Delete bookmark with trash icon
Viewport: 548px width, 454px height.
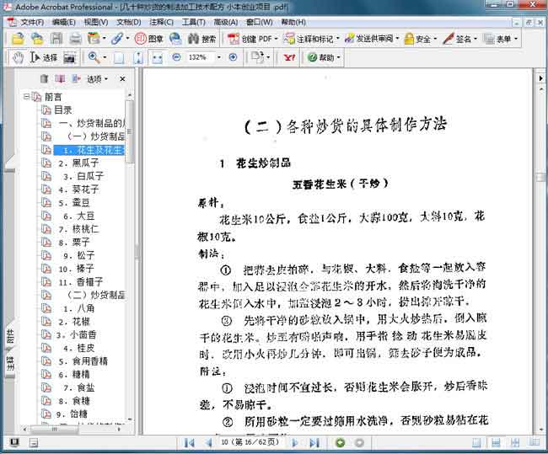[x=44, y=79]
